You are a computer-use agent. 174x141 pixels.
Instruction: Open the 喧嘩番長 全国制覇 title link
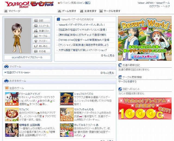(x=29, y=125)
